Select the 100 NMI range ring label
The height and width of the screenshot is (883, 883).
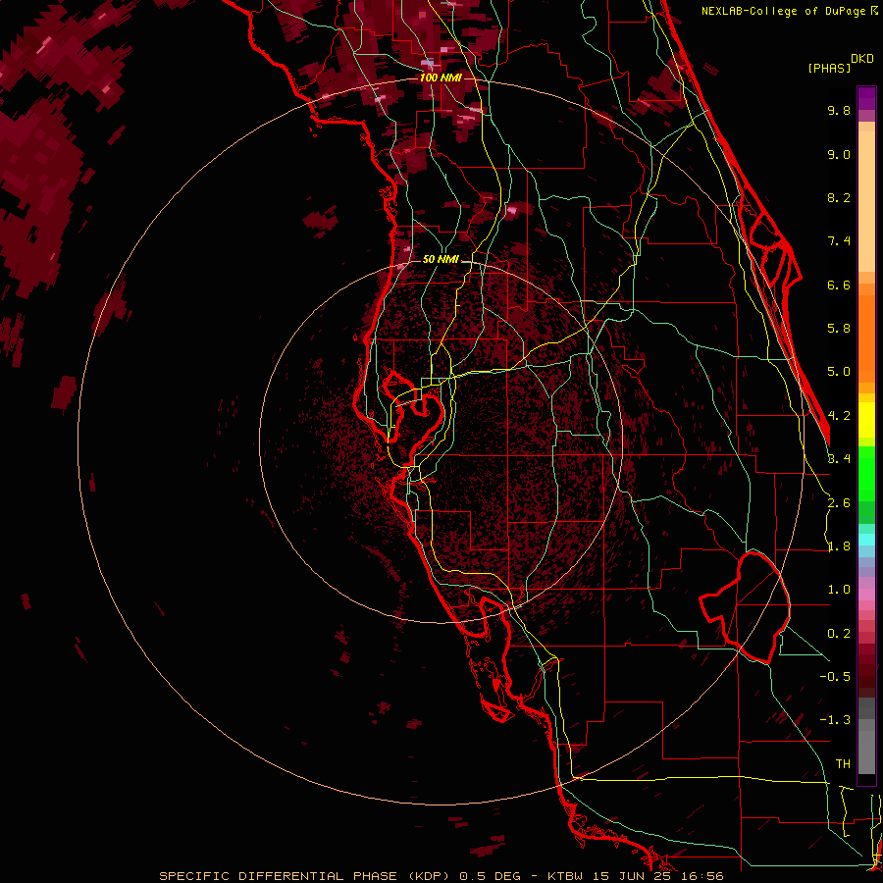(441, 78)
